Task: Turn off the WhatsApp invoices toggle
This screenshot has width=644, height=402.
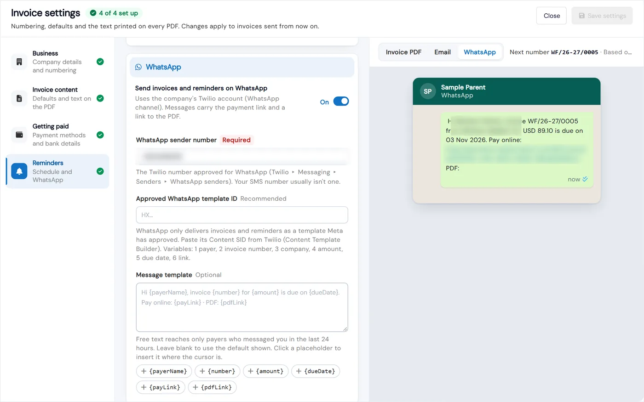Action: click(341, 102)
